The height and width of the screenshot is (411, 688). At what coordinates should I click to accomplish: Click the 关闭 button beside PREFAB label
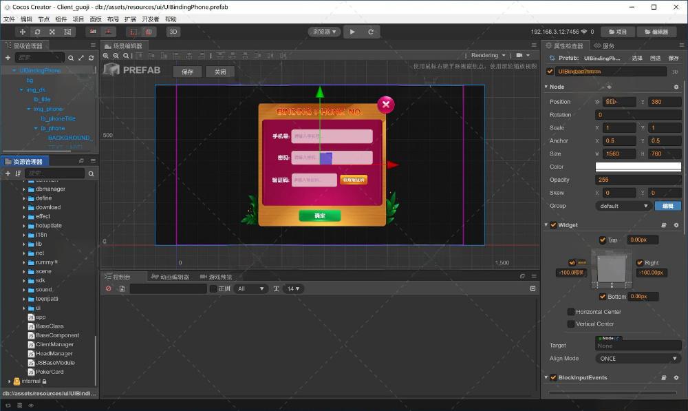(219, 72)
